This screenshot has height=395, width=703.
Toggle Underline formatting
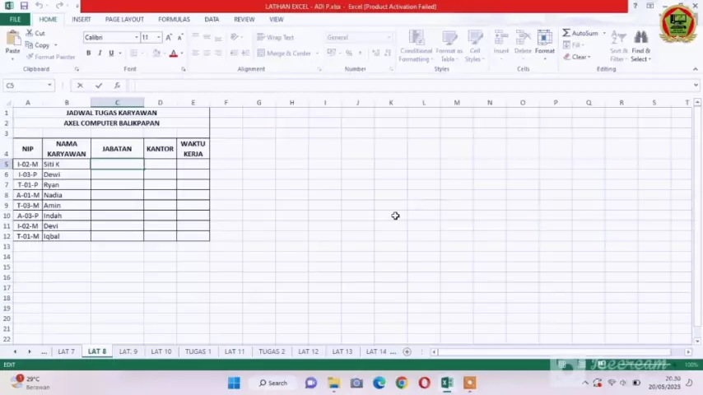pos(111,53)
